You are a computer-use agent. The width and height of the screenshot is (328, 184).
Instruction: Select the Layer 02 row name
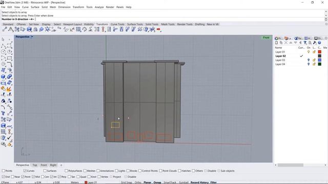(280, 56)
